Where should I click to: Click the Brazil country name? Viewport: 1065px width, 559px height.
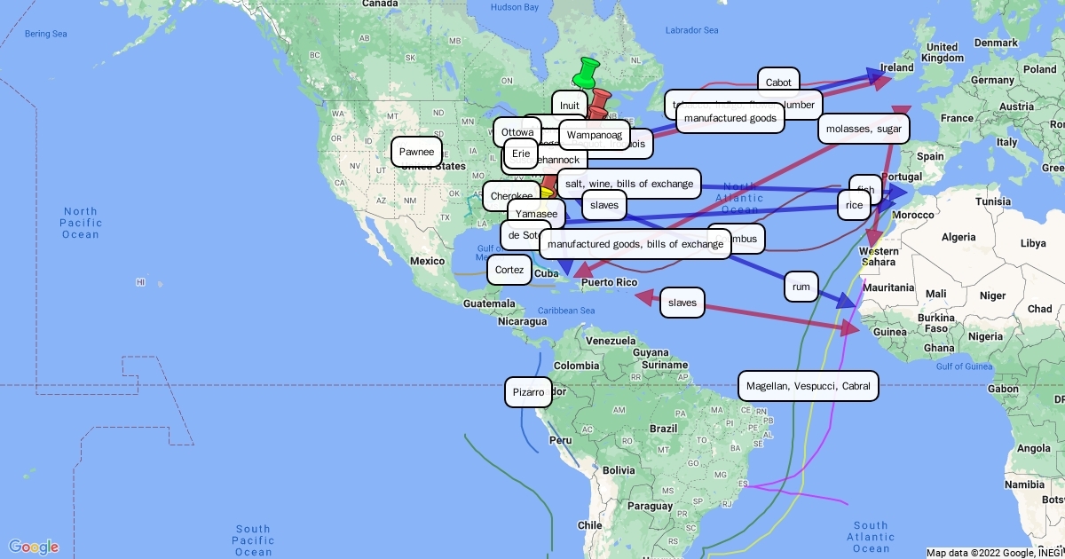tap(663, 429)
